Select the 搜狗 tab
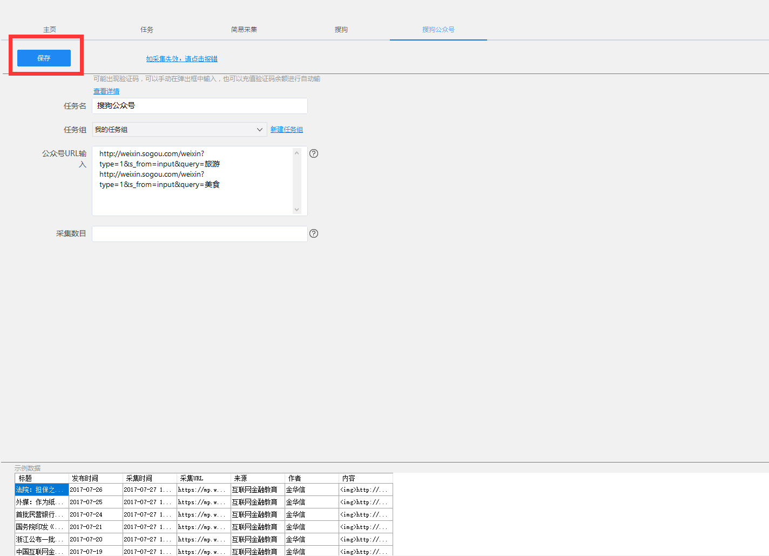Screen dimensions: 769x556 pos(341,30)
